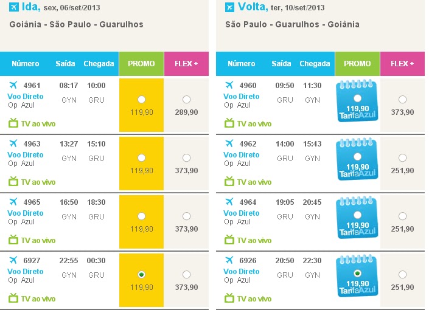Click TV ao vivo icon for flight 6926

click(229, 298)
